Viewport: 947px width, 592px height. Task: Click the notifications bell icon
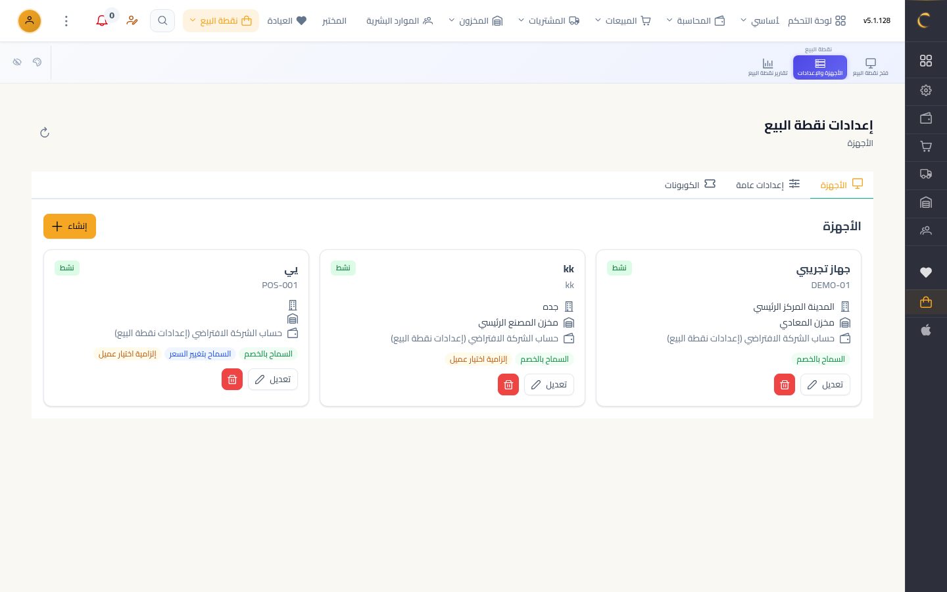102,21
